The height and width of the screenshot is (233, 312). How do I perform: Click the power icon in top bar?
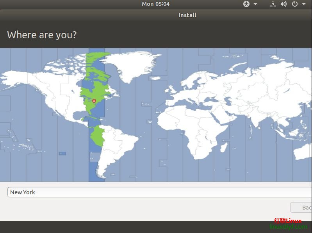click(x=295, y=4)
